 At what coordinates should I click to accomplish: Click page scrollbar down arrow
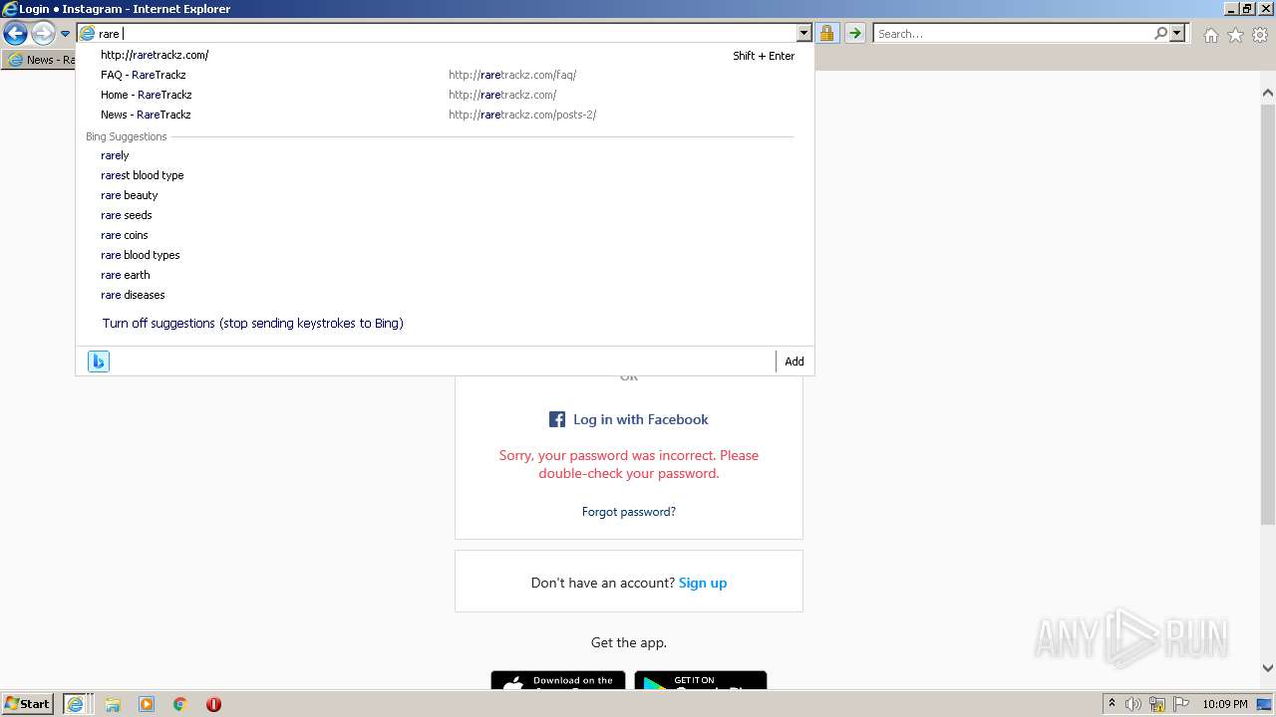pyautogui.click(x=1268, y=668)
